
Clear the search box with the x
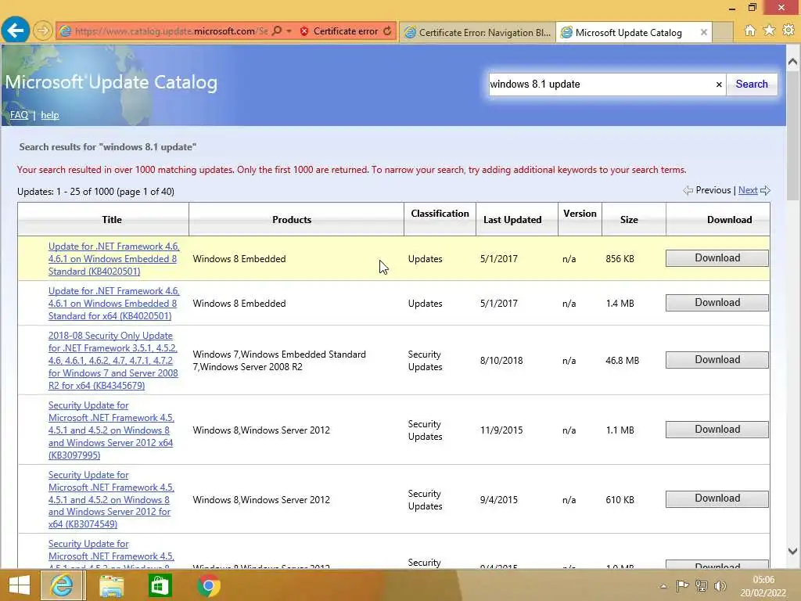pos(719,85)
